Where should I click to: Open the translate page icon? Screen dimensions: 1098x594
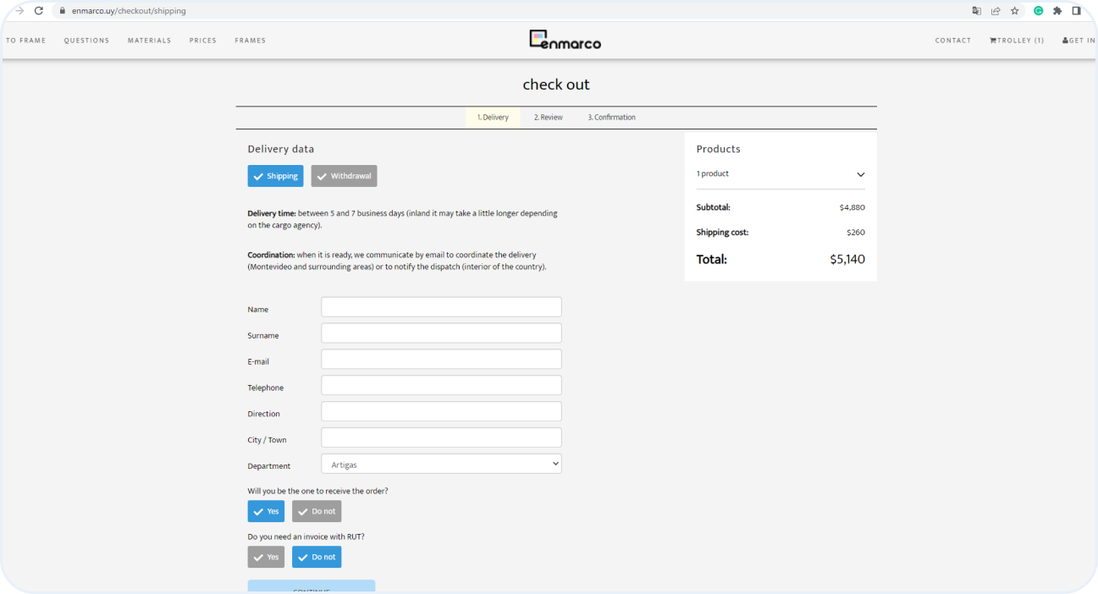[976, 11]
